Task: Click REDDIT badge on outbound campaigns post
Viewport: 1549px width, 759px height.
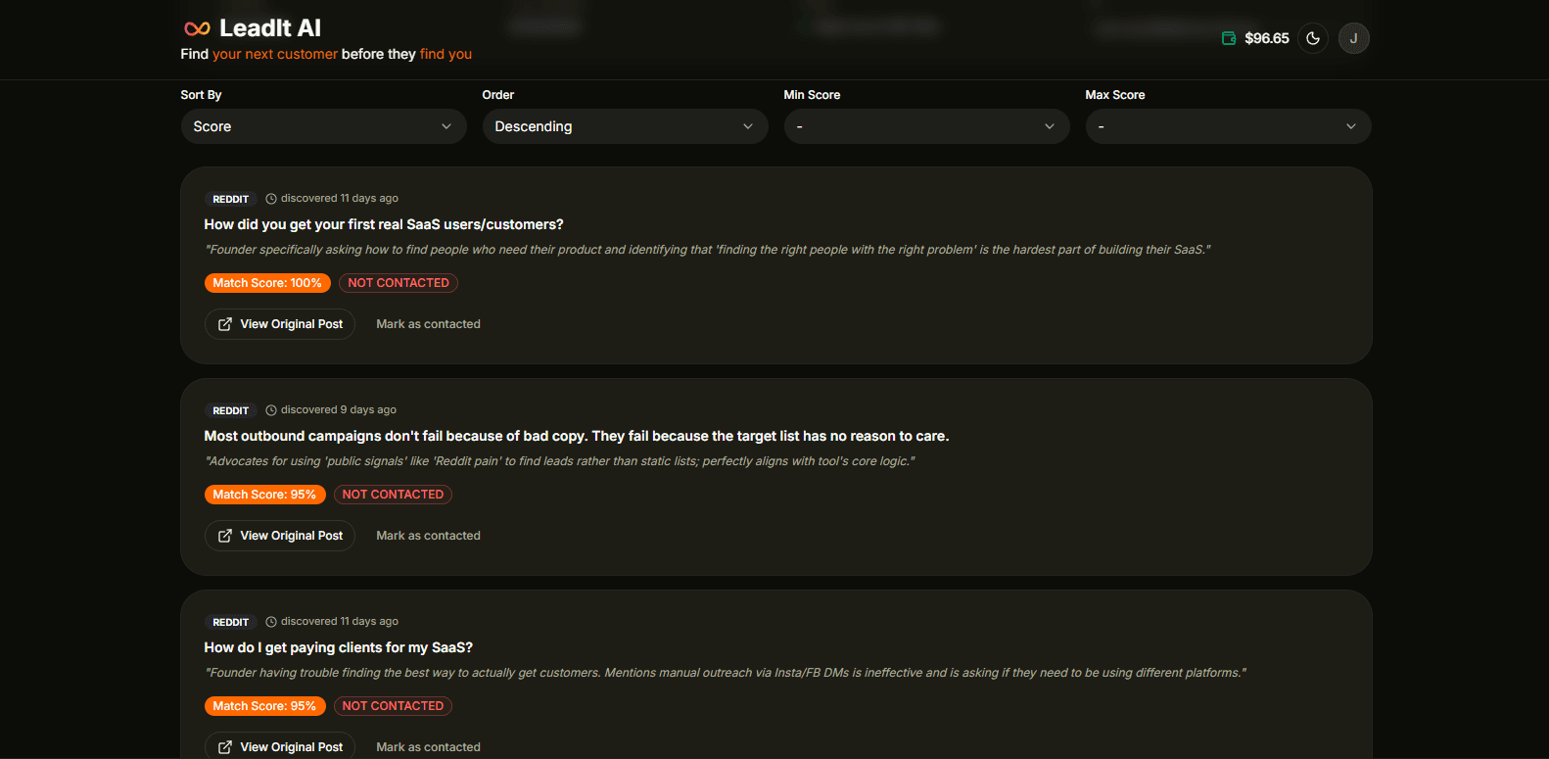Action: click(x=231, y=410)
